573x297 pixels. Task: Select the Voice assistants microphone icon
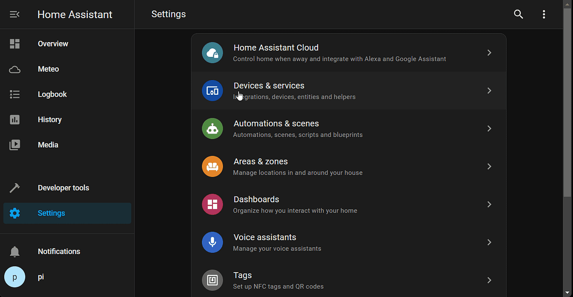click(x=212, y=242)
